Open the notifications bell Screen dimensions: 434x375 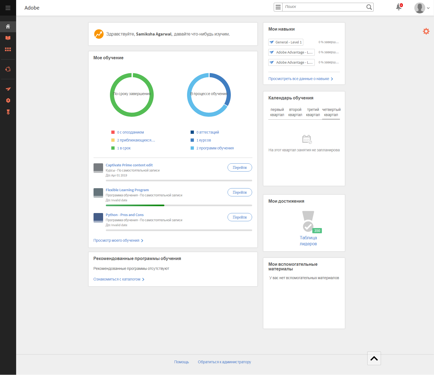[399, 7]
